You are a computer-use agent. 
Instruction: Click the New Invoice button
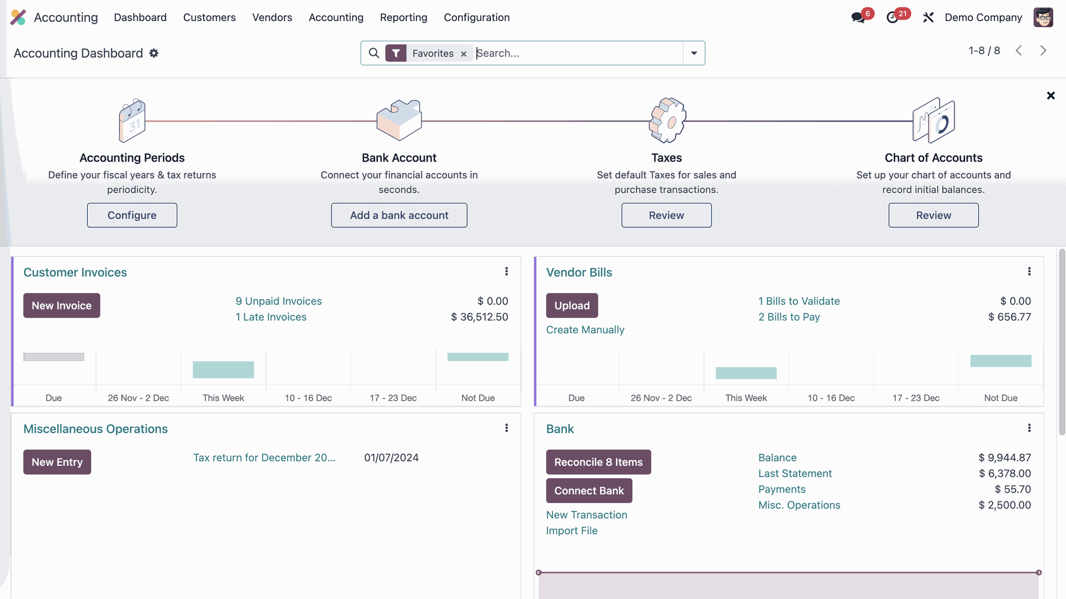(62, 306)
